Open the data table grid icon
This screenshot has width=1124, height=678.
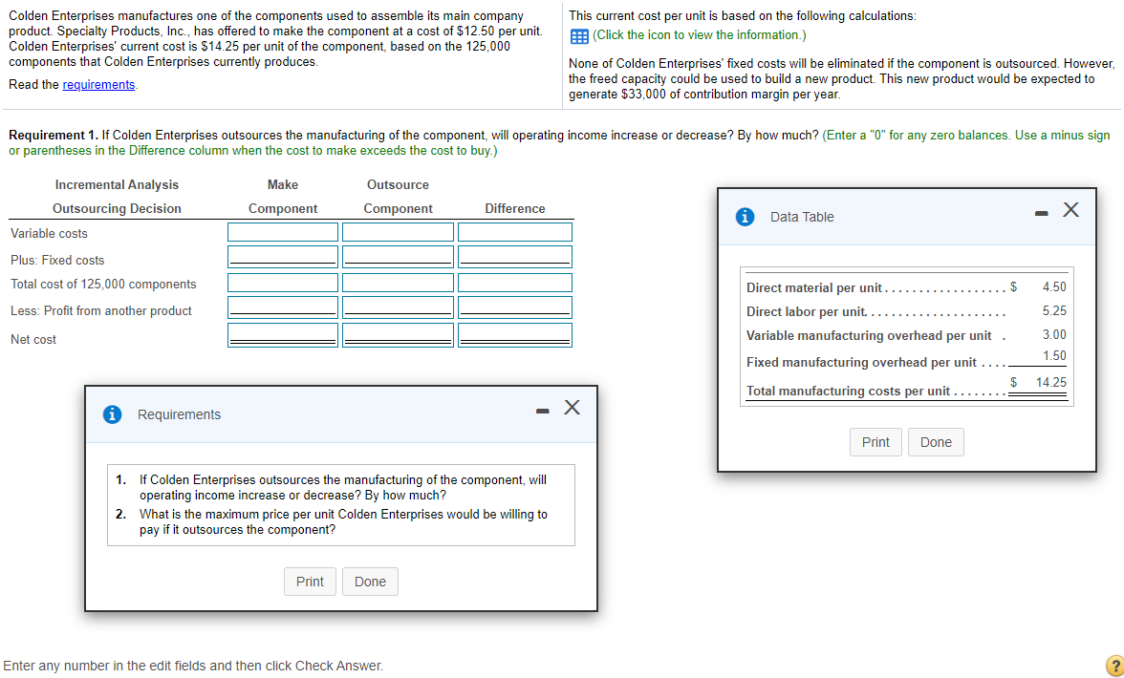pyautogui.click(x=579, y=35)
